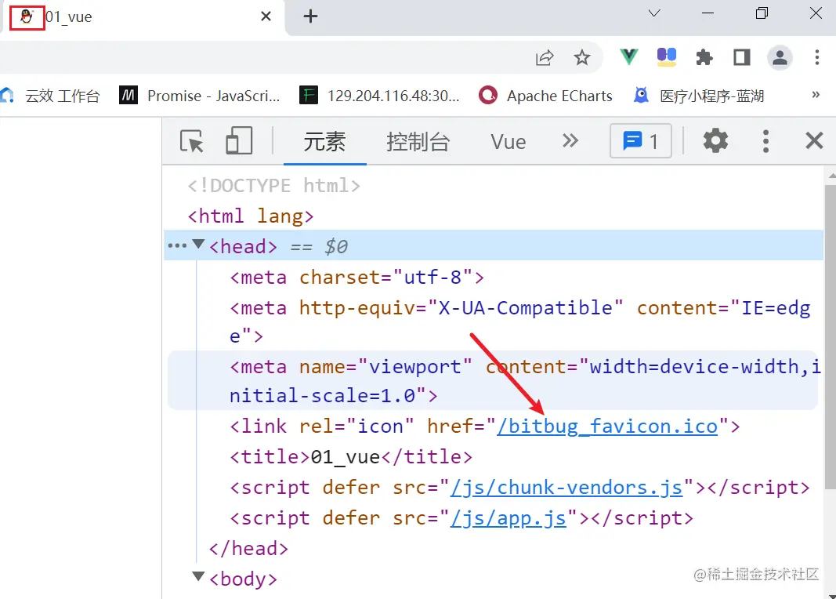Image resolution: width=836 pixels, height=599 pixels.
Task: Toggle the device toolbar icon
Action: [239, 141]
